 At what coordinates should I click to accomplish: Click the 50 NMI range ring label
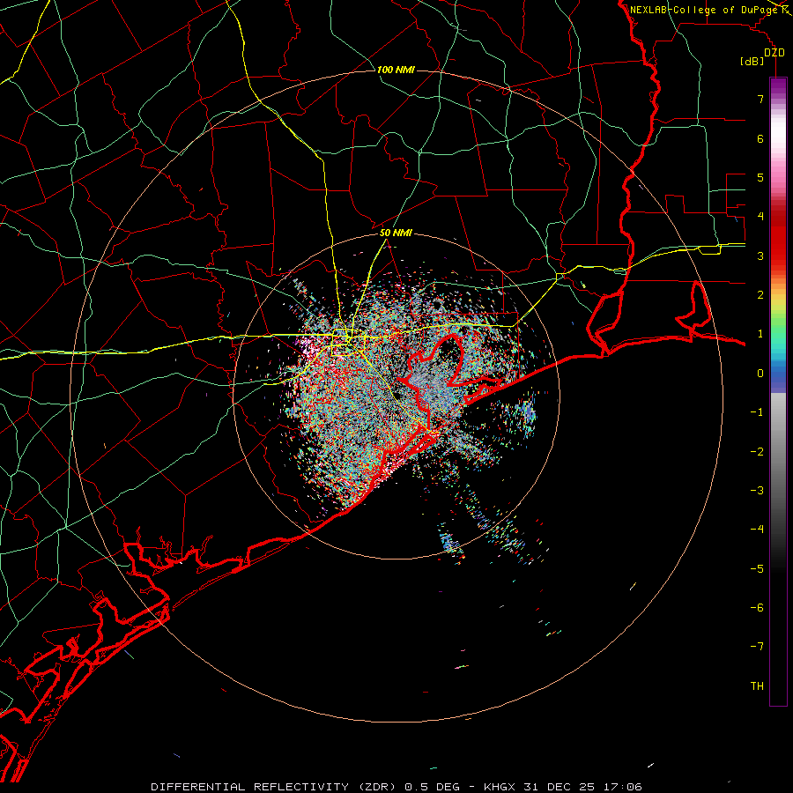coord(396,233)
